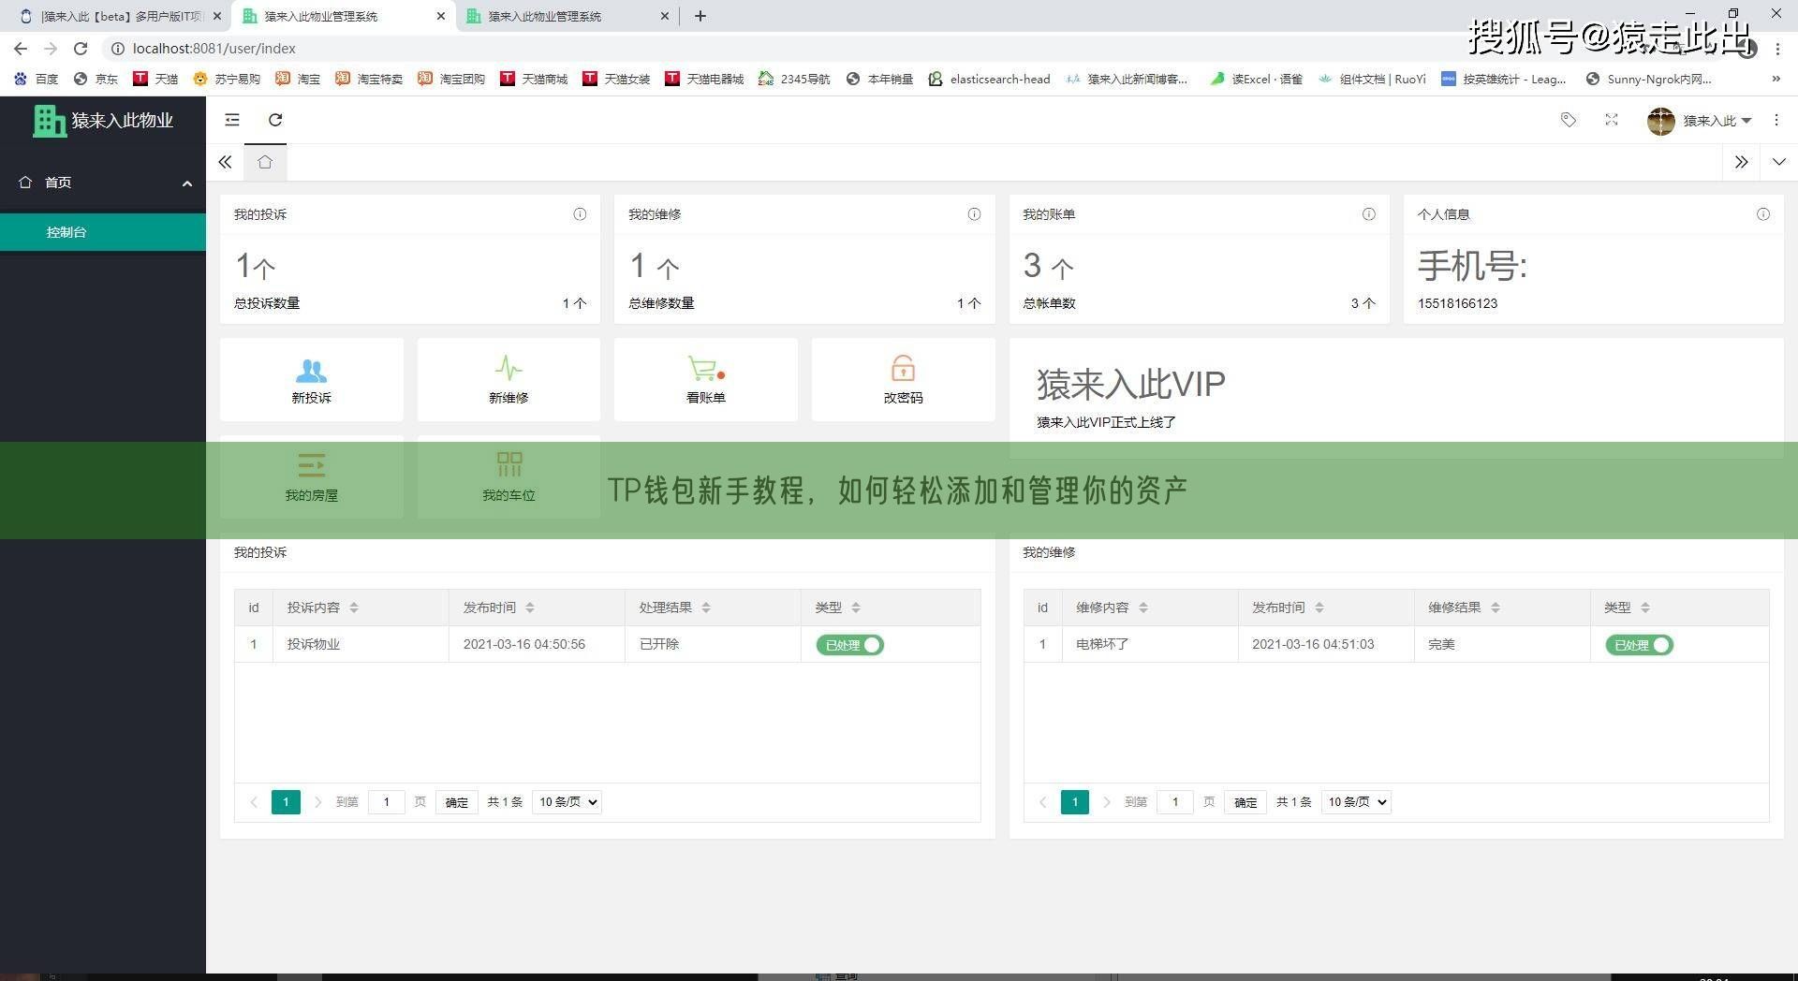Screen dimensions: 1798x981
Task: Click 确定 in complaints pagination
Action: [457, 802]
